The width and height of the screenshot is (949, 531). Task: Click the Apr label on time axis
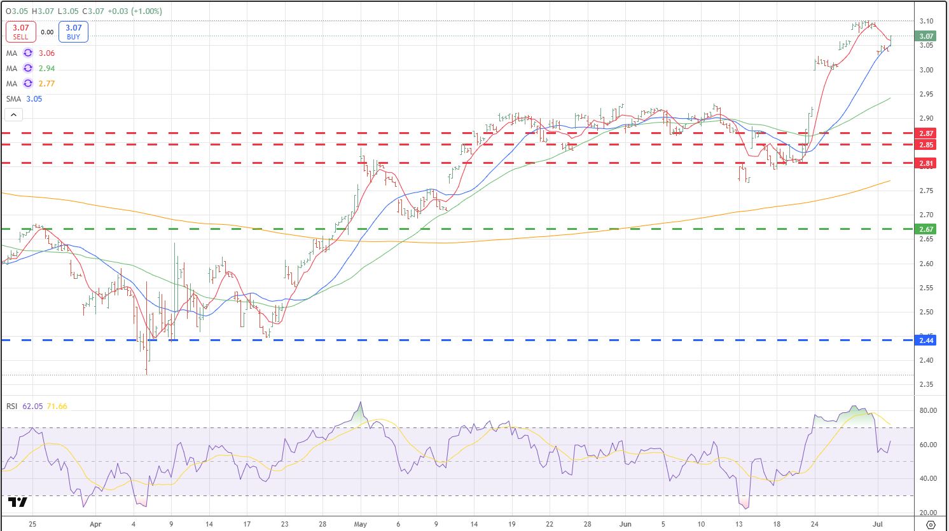pyautogui.click(x=95, y=525)
